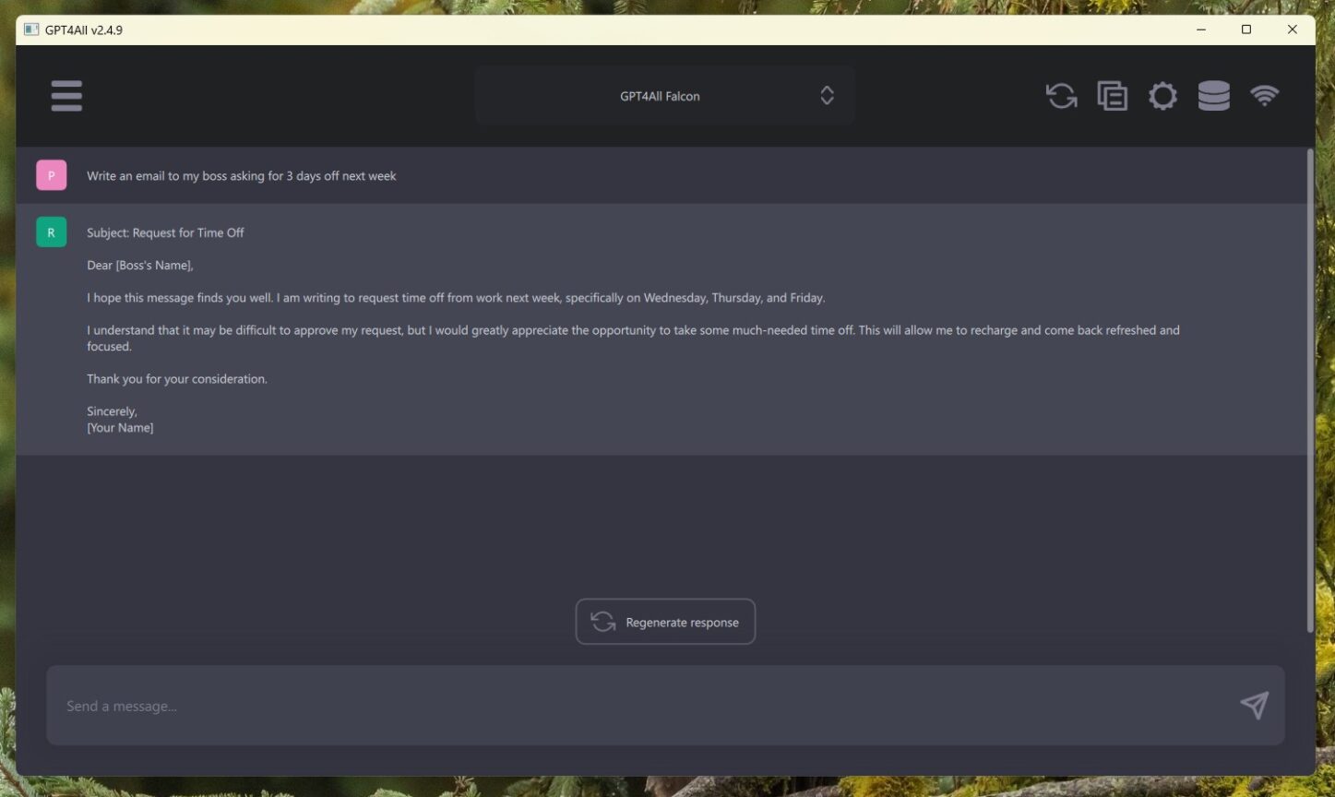Image resolution: width=1335 pixels, height=797 pixels.
Task: Click the network sharing wifi icon
Action: tap(1265, 95)
